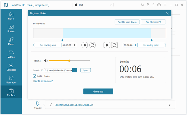187x115 pixels.
Task: Click the register key icon
Action: coord(148,5)
